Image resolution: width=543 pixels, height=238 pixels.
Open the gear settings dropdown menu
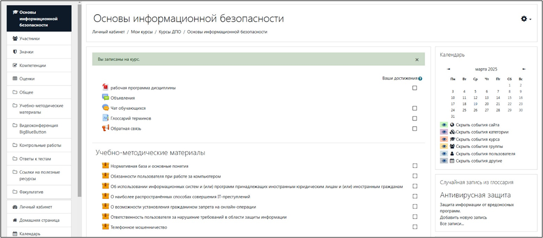526,19
